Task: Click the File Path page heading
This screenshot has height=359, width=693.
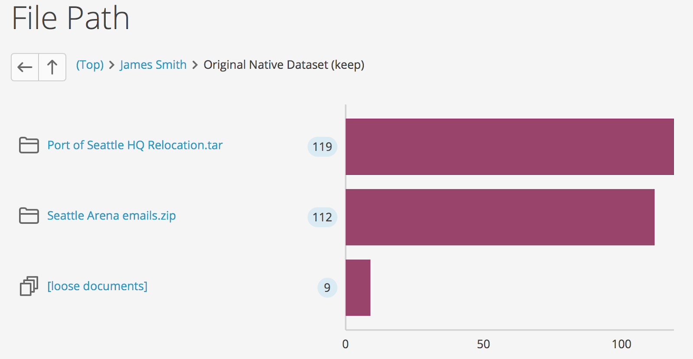Action: [x=70, y=18]
